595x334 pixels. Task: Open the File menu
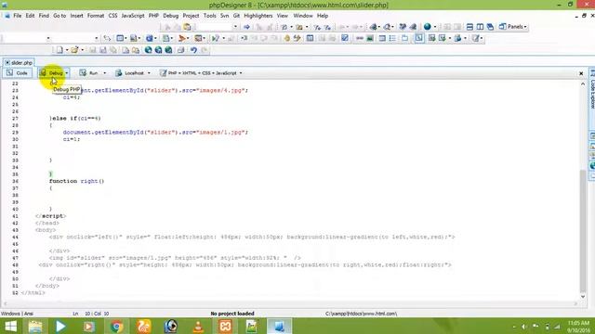tap(18, 16)
